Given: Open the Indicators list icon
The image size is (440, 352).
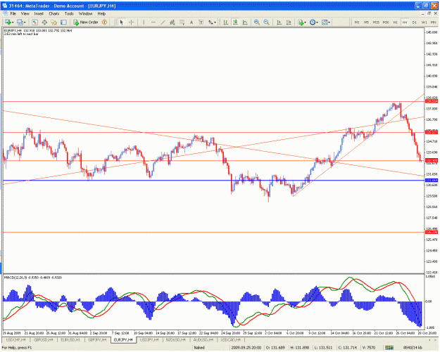Looking at the screenshot, I should (x=301, y=22).
